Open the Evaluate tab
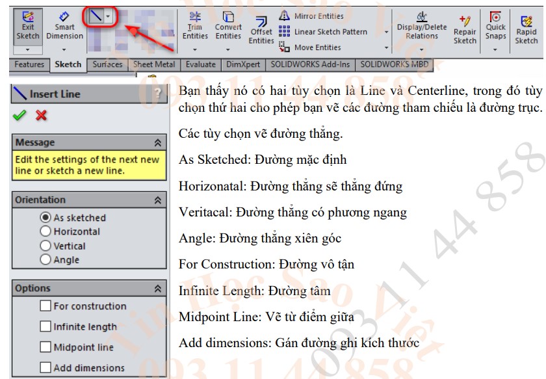 200,64
